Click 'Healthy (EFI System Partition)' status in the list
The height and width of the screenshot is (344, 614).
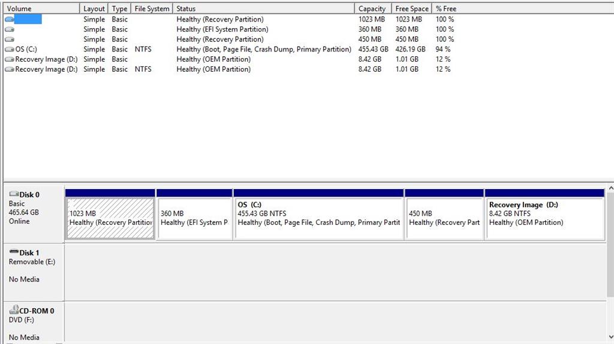click(x=222, y=29)
